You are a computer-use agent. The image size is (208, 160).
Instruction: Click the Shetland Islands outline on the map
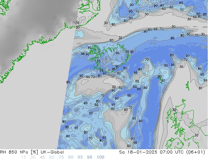coord(187,86)
